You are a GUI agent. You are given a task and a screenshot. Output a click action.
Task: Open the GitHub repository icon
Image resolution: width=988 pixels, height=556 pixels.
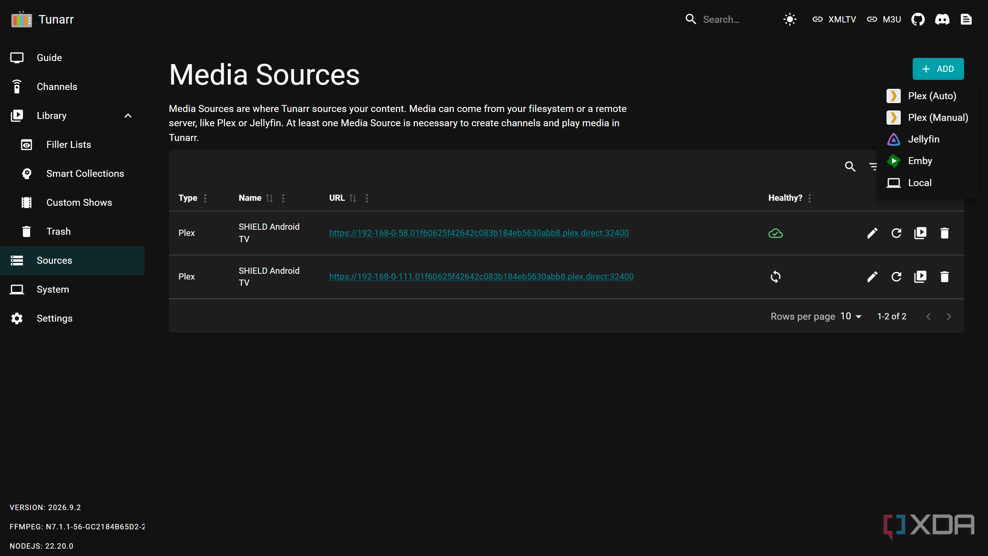[x=918, y=19]
